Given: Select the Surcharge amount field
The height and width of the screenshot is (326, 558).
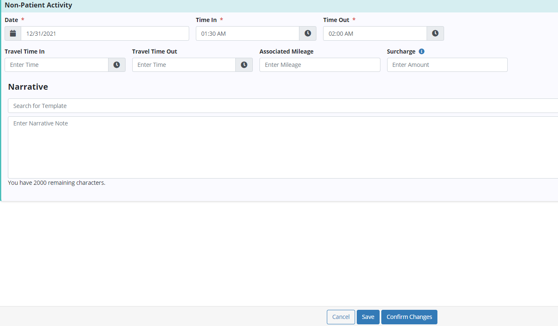Looking at the screenshot, I should pos(447,65).
